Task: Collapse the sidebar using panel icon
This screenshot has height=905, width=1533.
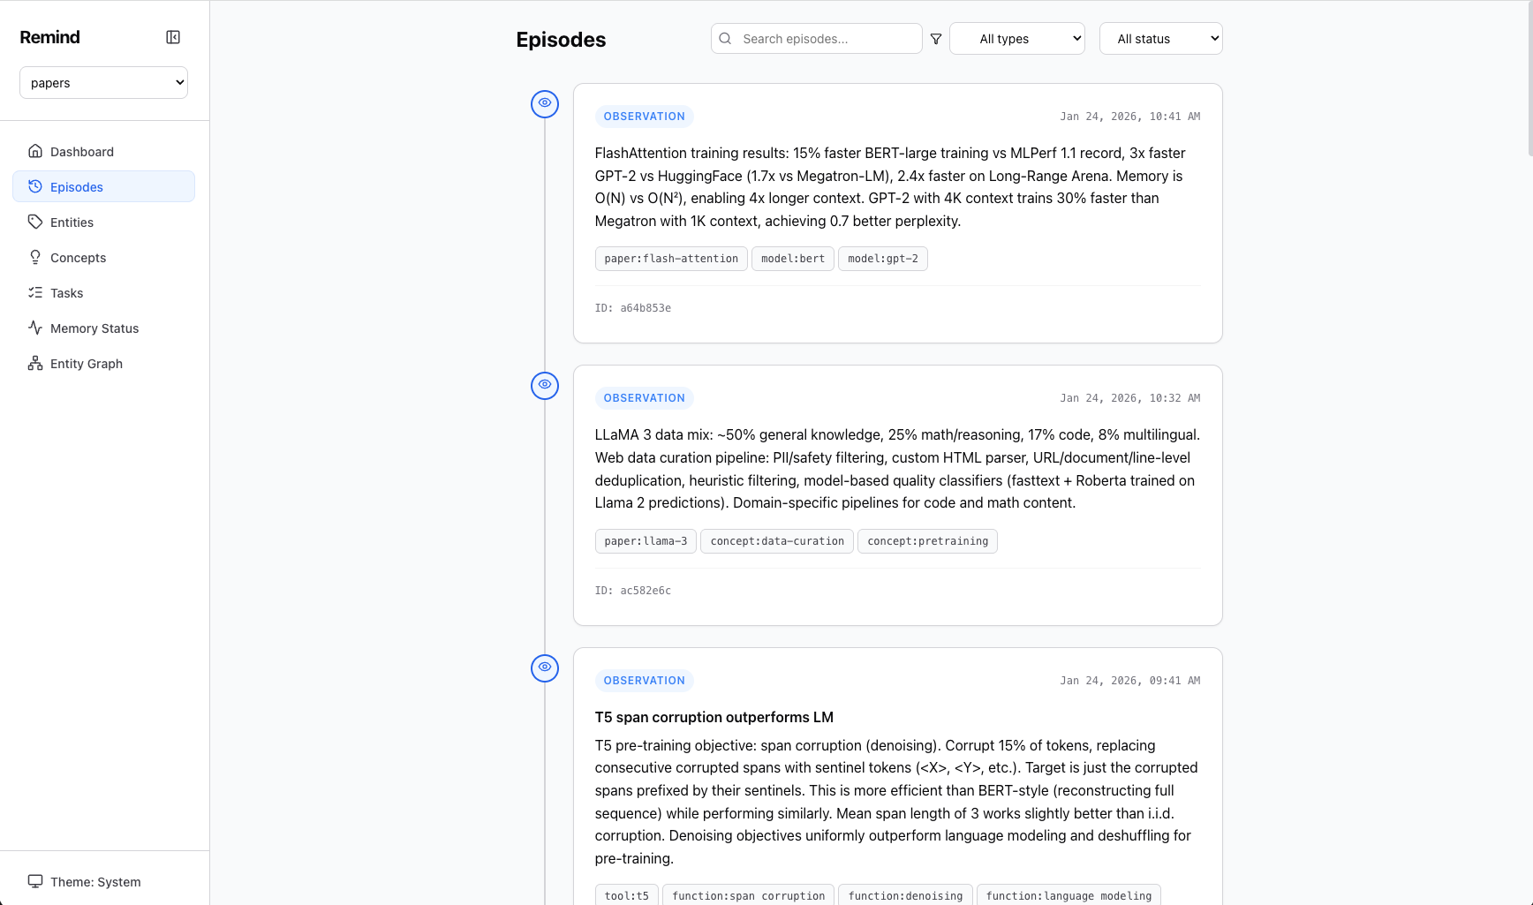Action: (x=173, y=37)
